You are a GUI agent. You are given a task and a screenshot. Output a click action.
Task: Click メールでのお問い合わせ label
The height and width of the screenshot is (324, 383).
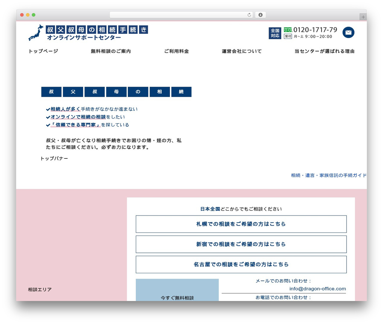(284, 281)
